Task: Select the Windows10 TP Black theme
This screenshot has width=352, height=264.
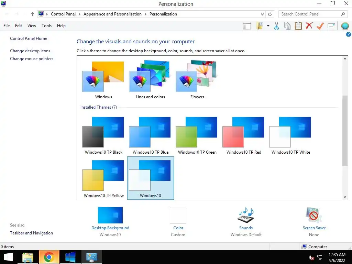Action: coord(103,135)
